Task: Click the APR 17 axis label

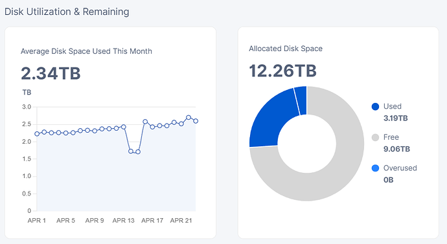Action: coord(152,220)
